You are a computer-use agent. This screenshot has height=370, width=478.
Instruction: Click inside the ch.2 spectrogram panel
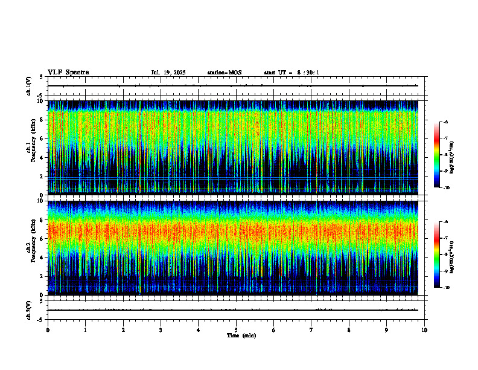[x=233, y=248]
